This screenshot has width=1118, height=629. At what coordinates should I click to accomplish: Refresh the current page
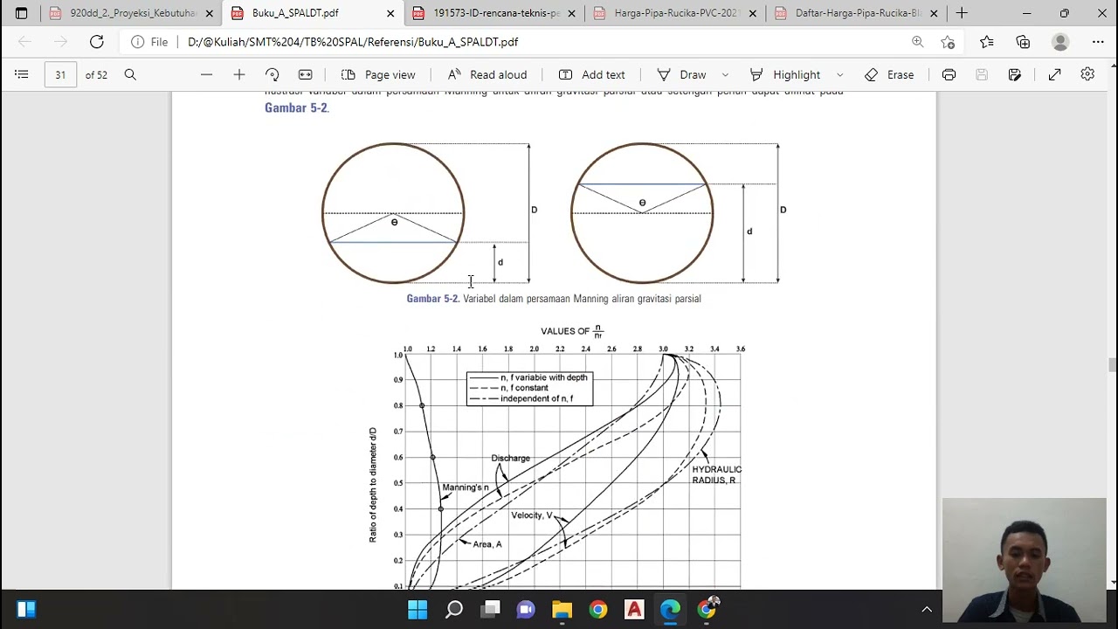pyautogui.click(x=97, y=42)
